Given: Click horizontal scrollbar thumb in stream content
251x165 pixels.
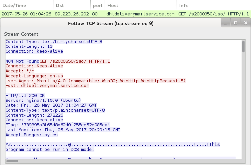Looking at the screenshot, I should point(12,161).
